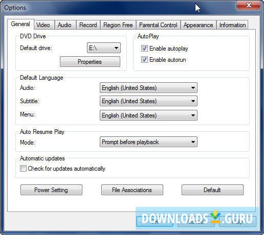Open the Audio tab
264x235 pixels.
click(x=65, y=25)
